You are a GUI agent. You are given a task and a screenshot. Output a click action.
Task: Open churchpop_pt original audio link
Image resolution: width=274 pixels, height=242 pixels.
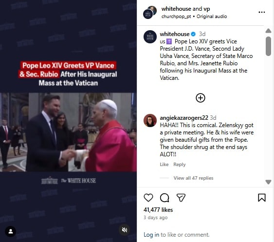[194, 17]
